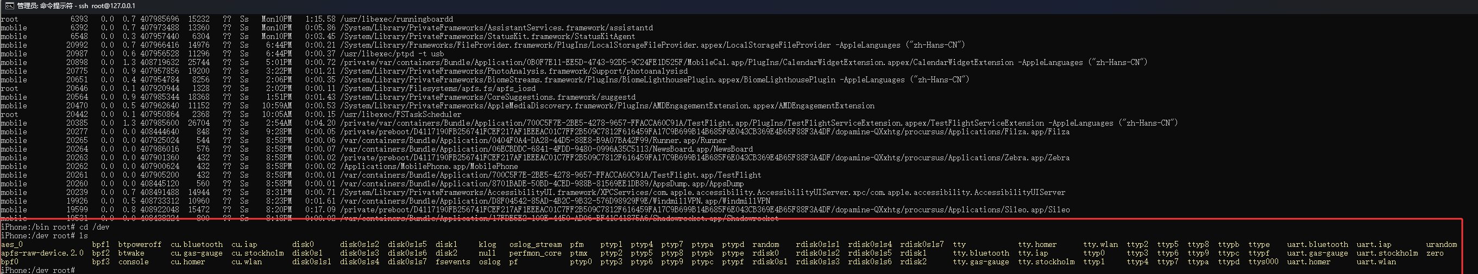
Task: Select 'disk0s1s1' partition entry
Action: click(x=312, y=262)
